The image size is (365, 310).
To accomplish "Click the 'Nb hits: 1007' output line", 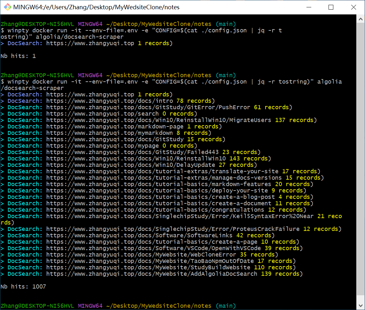I will [x=23, y=287].
